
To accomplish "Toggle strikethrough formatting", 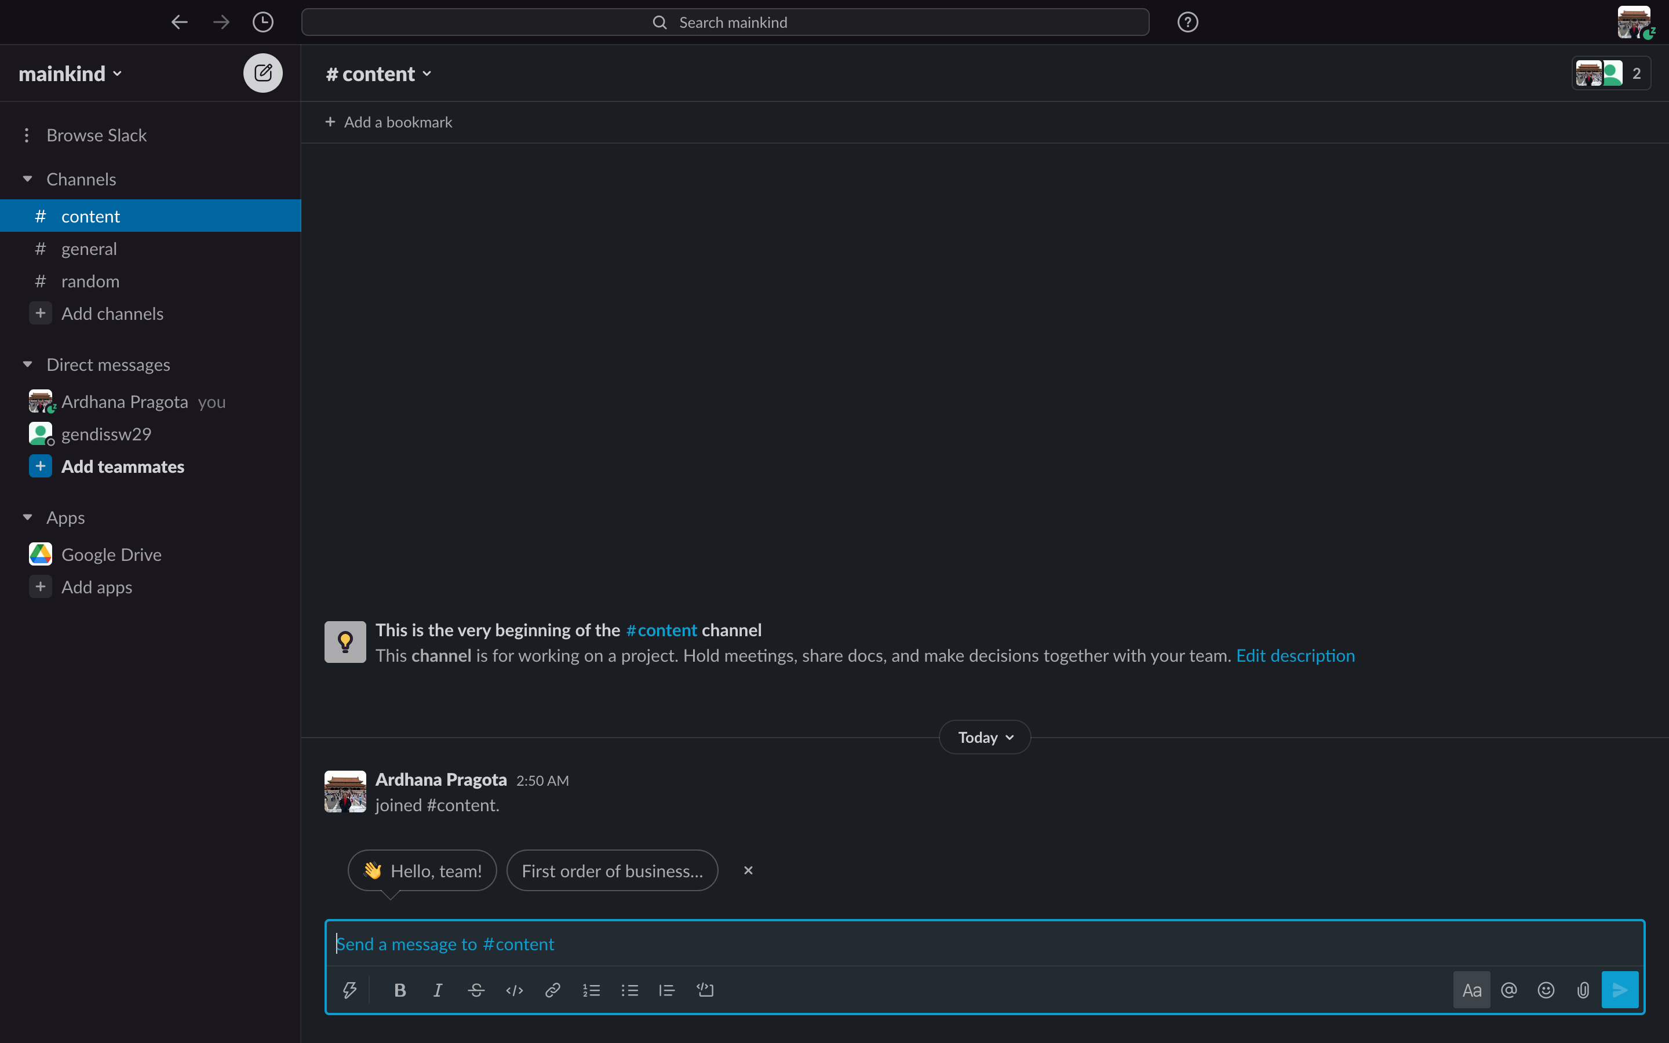I will [x=476, y=990].
